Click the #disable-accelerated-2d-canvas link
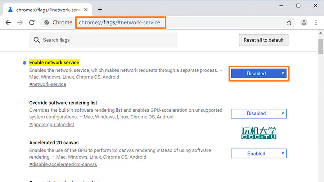This screenshot has height=182, width=324. (63, 164)
